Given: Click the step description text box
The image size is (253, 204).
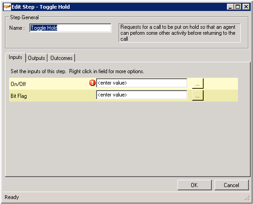Looking at the screenshot, I should [179, 33].
